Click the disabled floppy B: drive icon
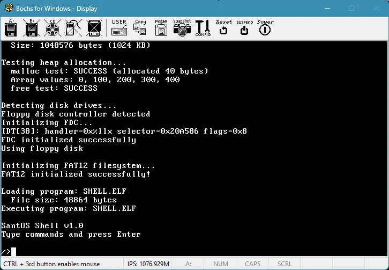The image size is (389, 270). 32,28
